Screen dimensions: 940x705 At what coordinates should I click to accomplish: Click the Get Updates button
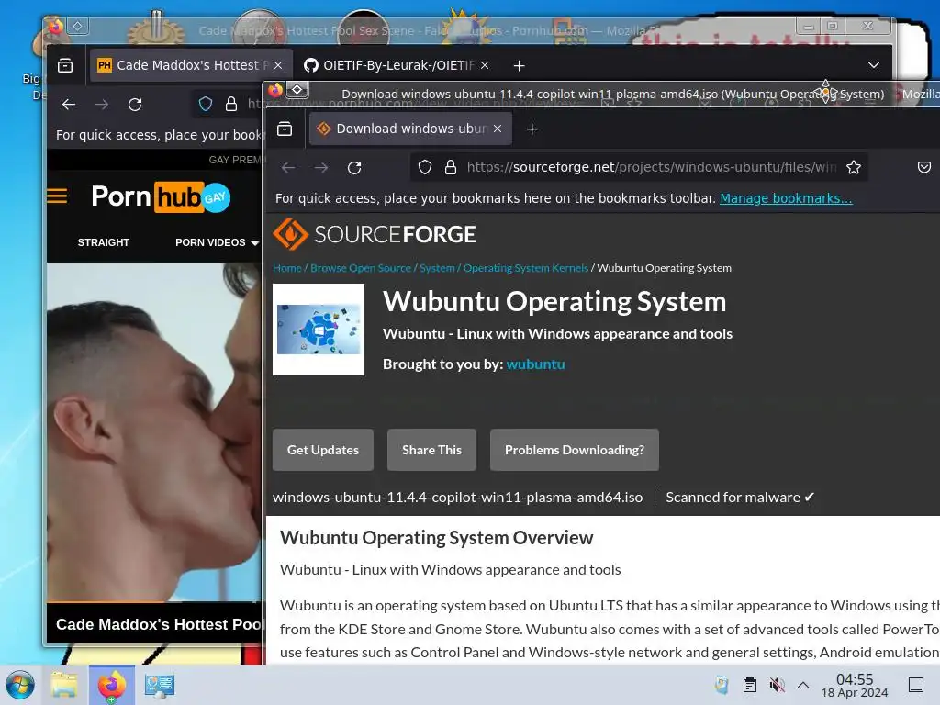(x=323, y=450)
